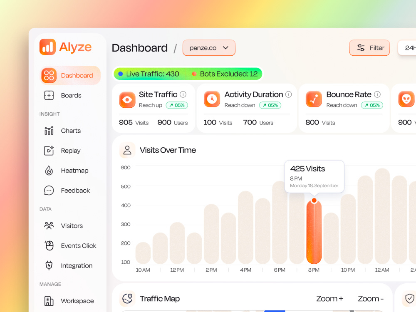Image resolution: width=416 pixels, height=312 pixels.
Task: Click the Bounce Rate icon
Action: (314, 99)
